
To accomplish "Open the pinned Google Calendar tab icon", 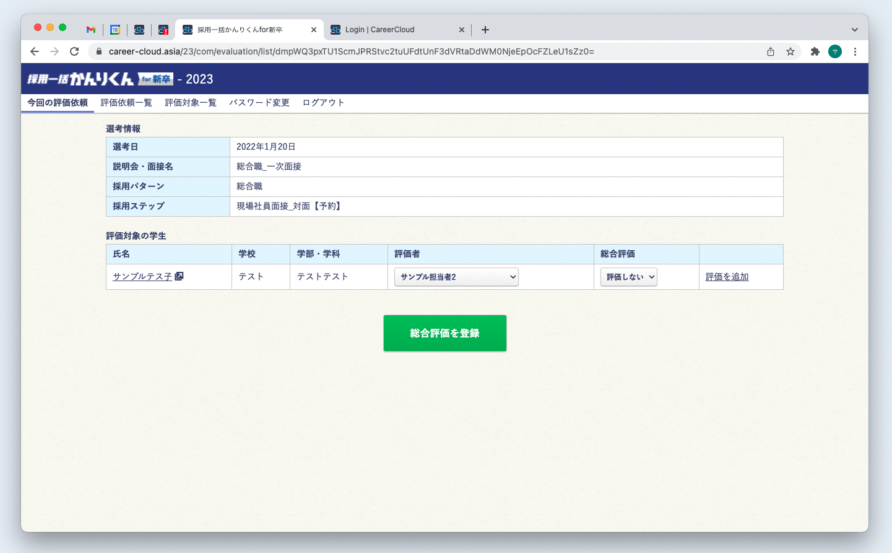I will (115, 30).
